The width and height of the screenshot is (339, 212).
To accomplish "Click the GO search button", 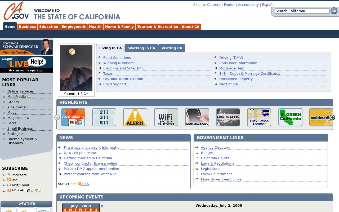I will click(x=334, y=11).
